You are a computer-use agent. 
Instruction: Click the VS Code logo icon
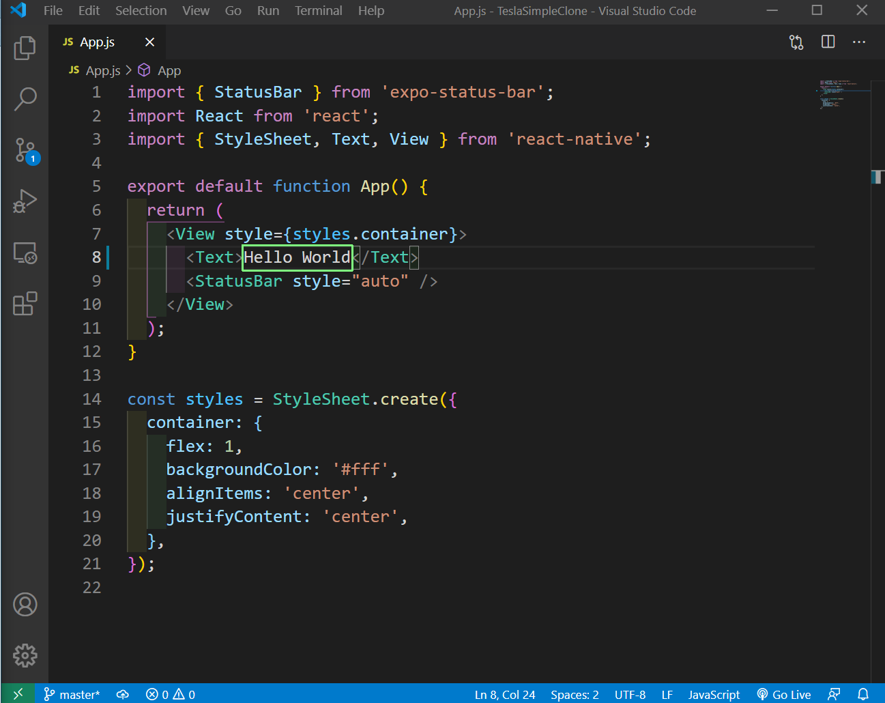click(x=18, y=10)
